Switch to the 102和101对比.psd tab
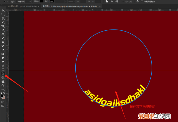The width and height of the screenshot is (178, 122). pos(22,6)
